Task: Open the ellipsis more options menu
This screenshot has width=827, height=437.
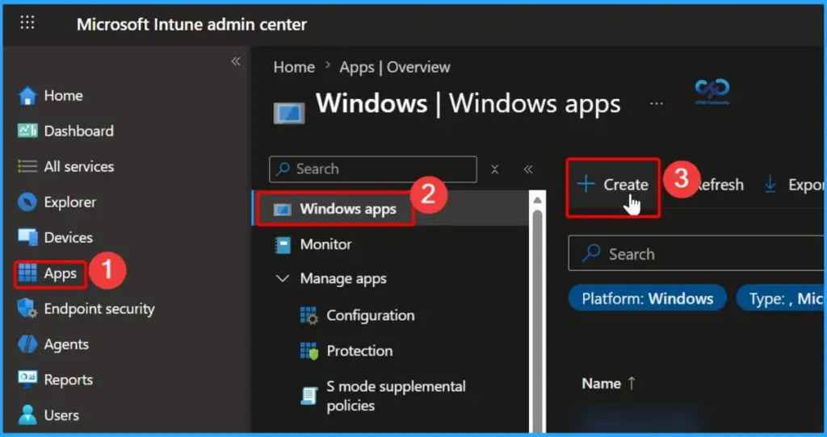Action: click(x=657, y=103)
